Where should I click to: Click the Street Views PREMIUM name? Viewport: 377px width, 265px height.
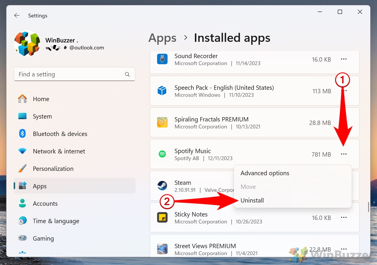pyautogui.click(x=205, y=246)
